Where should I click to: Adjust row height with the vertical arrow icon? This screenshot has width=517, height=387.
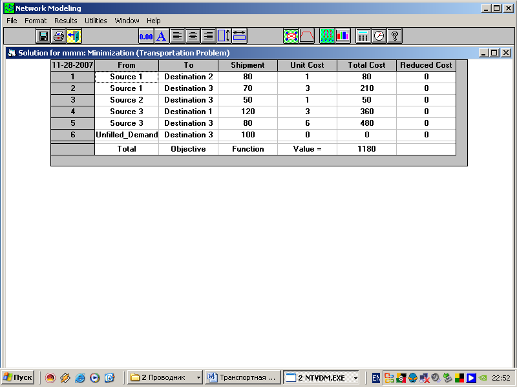[x=224, y=36]
